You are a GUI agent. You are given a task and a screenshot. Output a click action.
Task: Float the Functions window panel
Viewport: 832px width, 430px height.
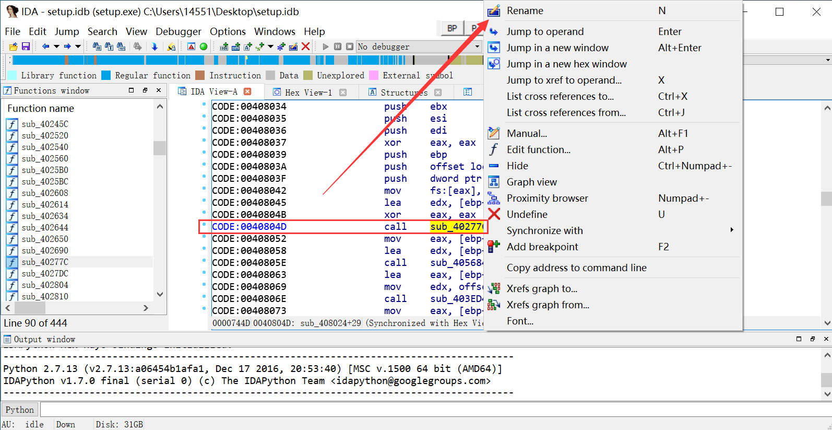coord(145,90)
